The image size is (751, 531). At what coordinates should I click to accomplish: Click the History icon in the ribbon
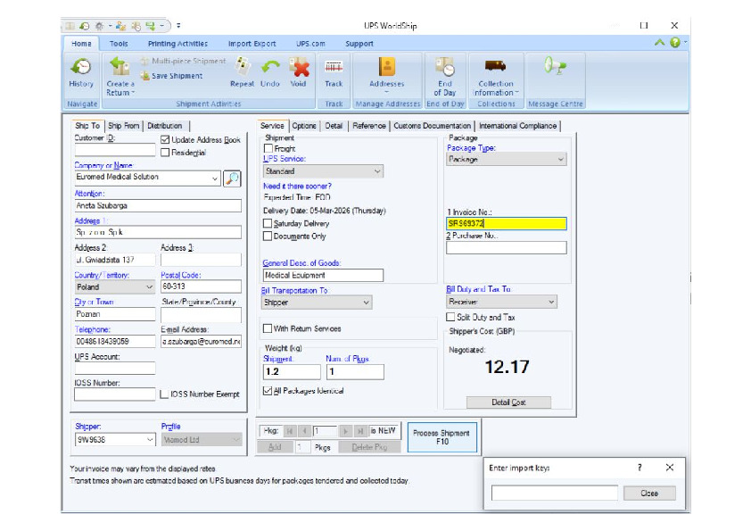pos(81,68)
